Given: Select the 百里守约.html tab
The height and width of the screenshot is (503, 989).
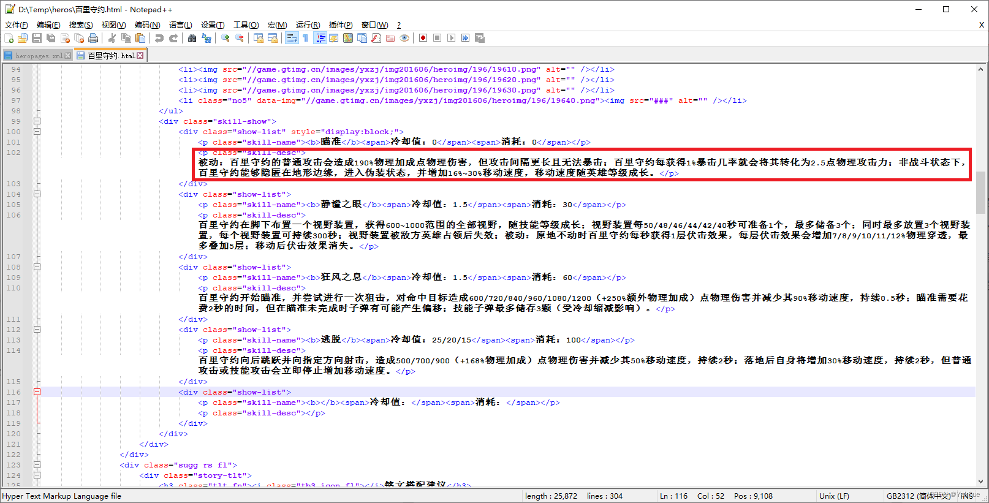Looking at the screenshot, I should tap(110, 56).
